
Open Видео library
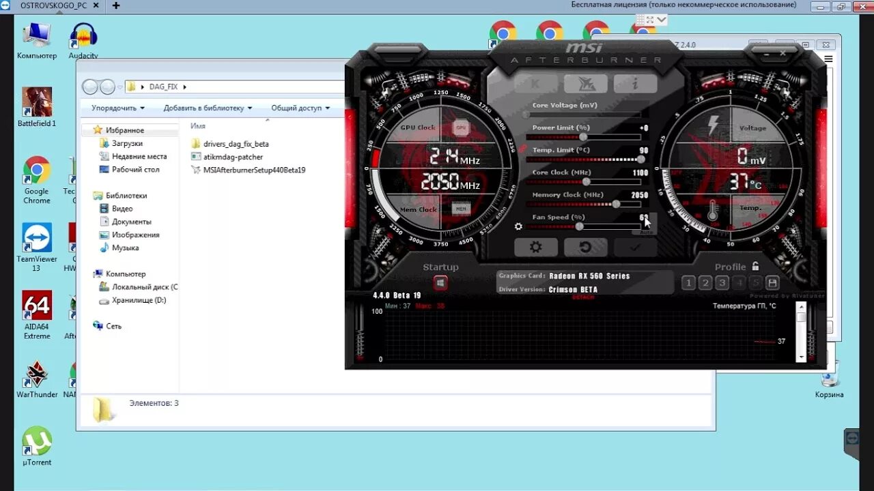[x=116, y=209]
